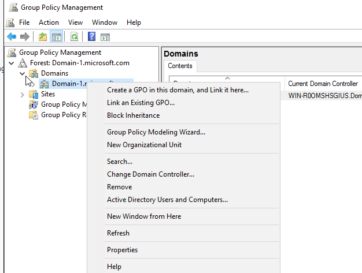
Task: Click the Forward arrow toolbar icon
Action: 25,36
